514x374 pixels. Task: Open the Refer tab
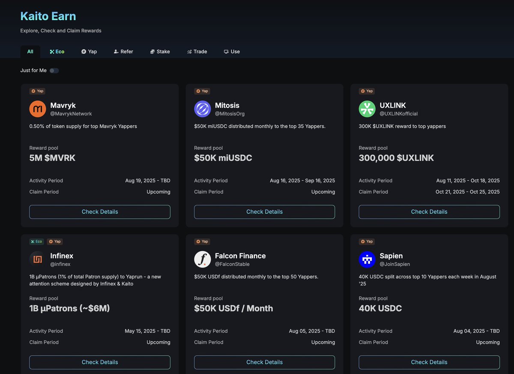pos(123,52)
